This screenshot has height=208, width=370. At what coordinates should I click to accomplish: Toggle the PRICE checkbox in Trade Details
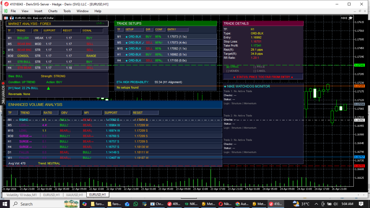pos(259,67)
